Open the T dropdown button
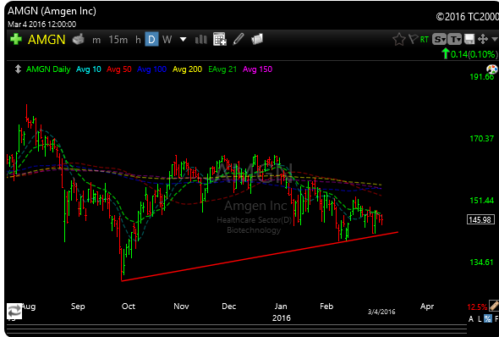Image resolution: width=499 pixels, height=337 pixels. (454, 40)
